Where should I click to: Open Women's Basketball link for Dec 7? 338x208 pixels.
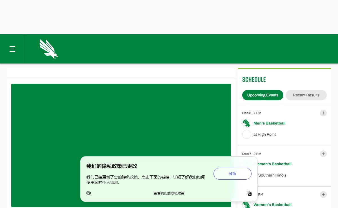[272, 164]
